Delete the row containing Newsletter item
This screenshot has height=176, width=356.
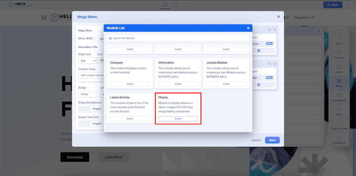pos(275,64)
